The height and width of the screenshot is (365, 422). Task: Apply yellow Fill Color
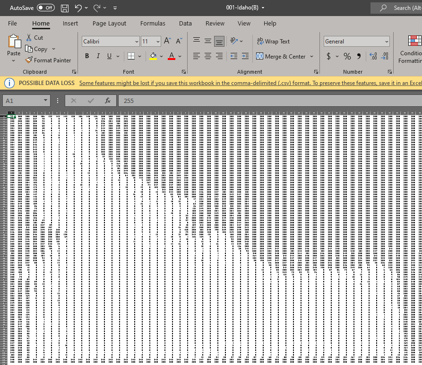(x=153, y=56)
